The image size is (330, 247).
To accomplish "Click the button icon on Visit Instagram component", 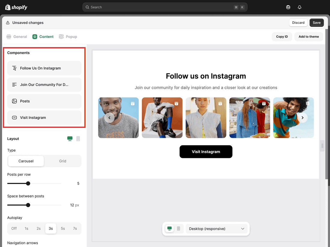I will pyautogui.click(x=14, y=118).
